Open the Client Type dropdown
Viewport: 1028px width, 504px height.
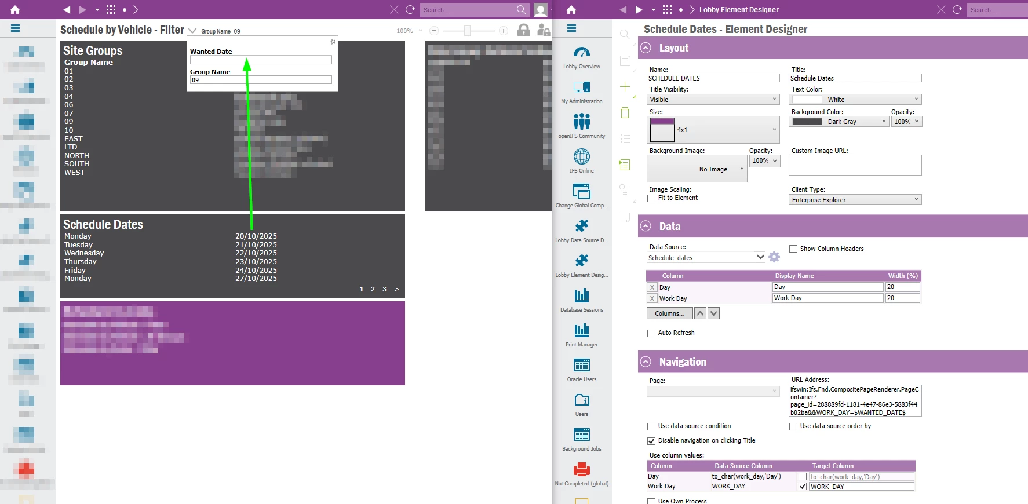click(x=855, y=200)
